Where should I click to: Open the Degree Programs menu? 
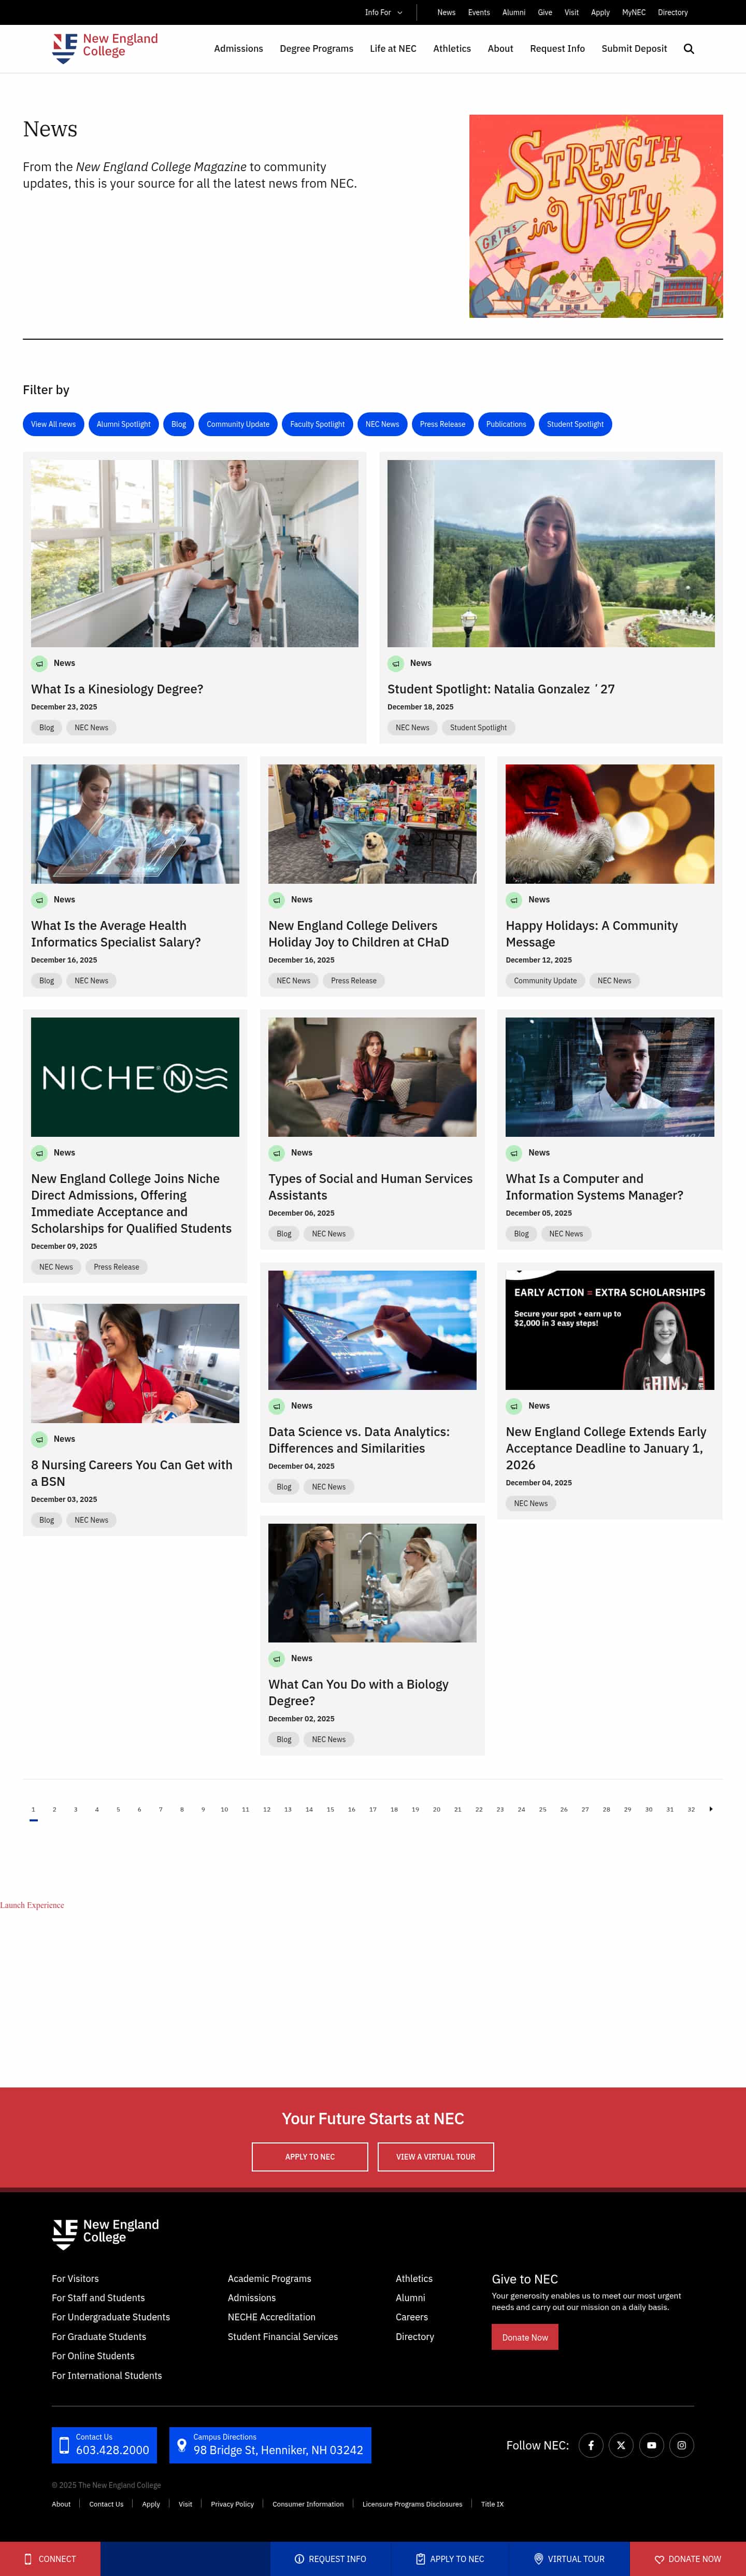[x=317, y=49]
